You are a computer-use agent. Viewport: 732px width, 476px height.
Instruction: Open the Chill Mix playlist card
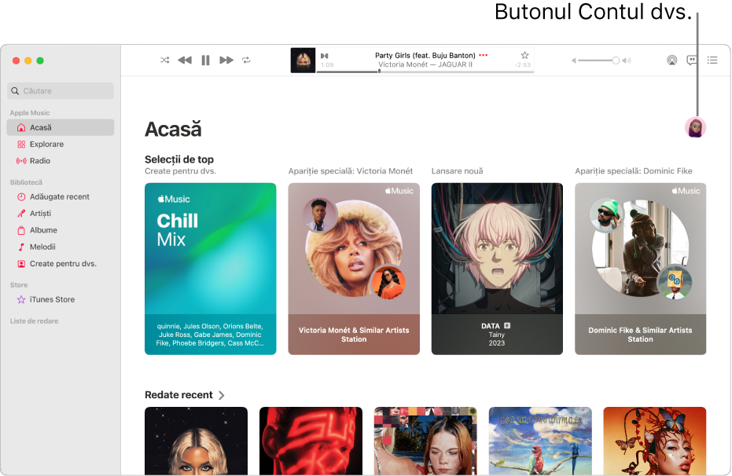tap(211, 269)
